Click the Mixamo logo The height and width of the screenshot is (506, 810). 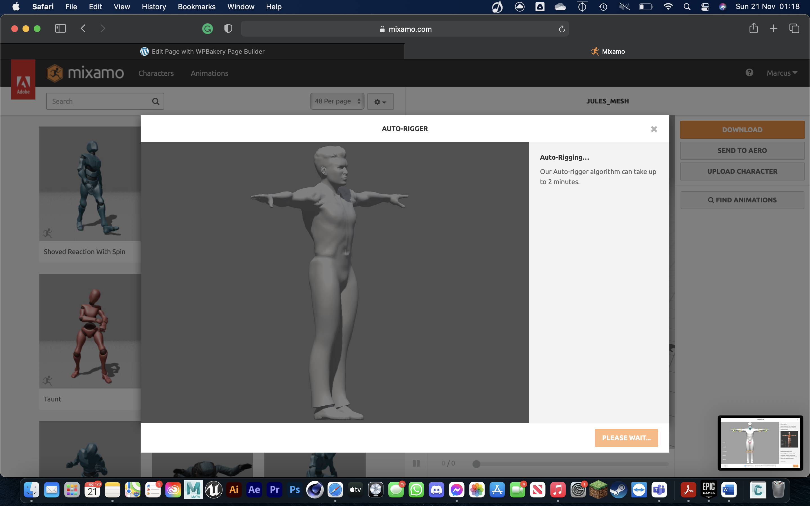click(85, 73)
